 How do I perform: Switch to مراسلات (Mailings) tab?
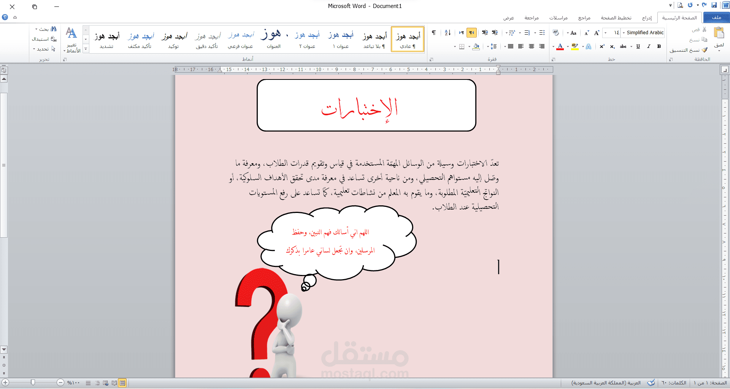click(x=559, y=18)
